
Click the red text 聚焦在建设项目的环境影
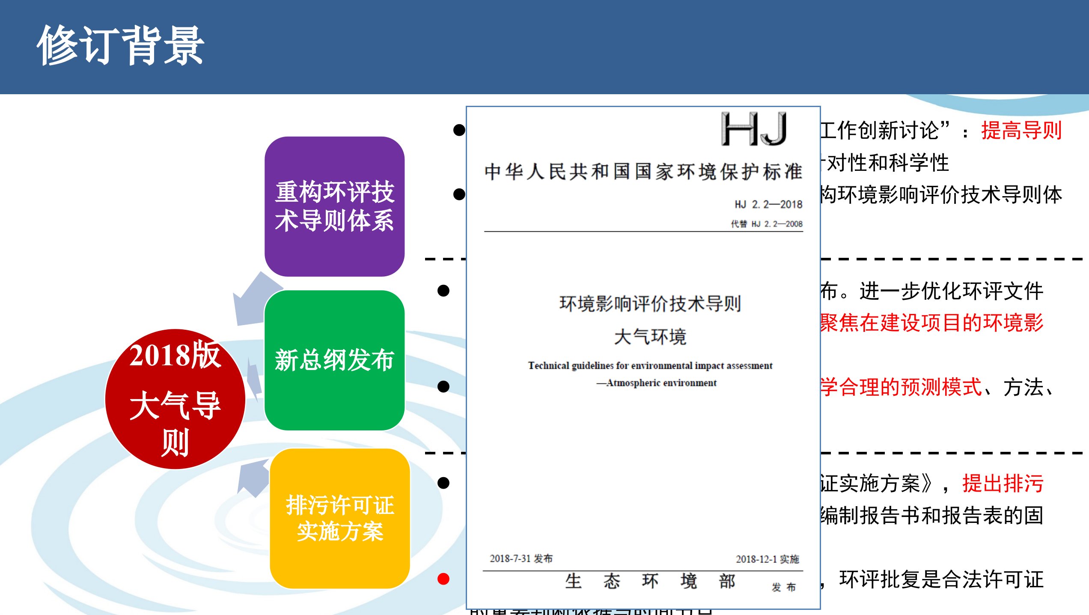932,323
